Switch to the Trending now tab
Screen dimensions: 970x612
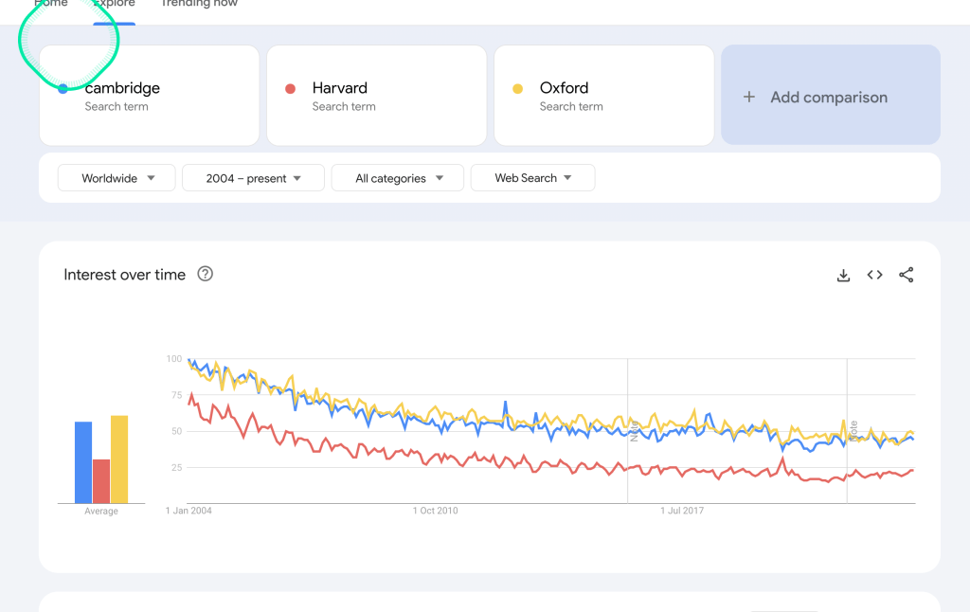click(x=199, y=4)
